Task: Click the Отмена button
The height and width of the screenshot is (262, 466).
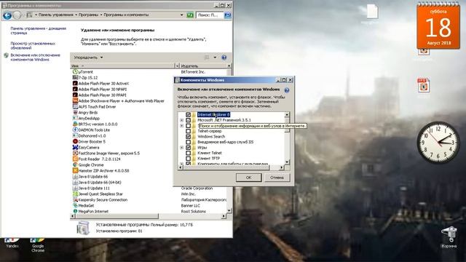Action: pos(277,178)
